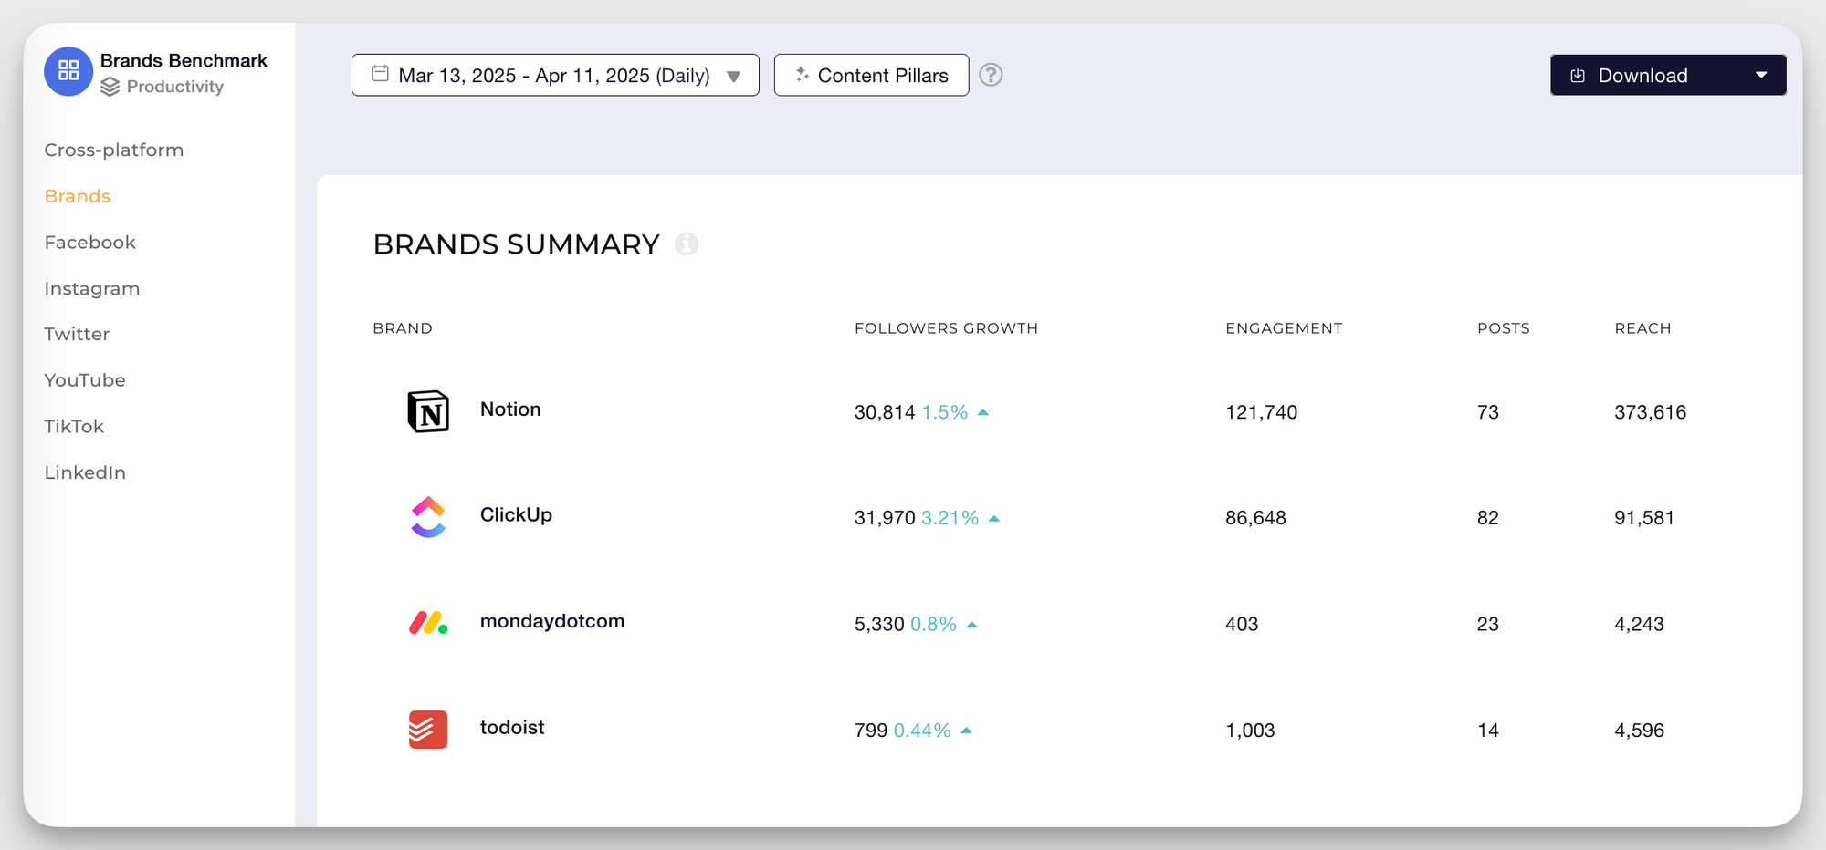
Task: Click ClickUp growth up arrow
Action: (994, 518)
